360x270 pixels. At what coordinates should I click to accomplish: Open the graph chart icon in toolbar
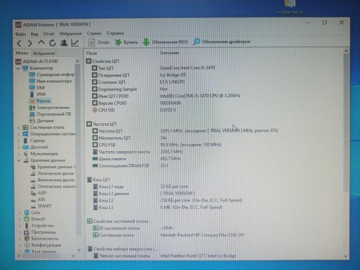pyautogui.click(x=75, y=43)
